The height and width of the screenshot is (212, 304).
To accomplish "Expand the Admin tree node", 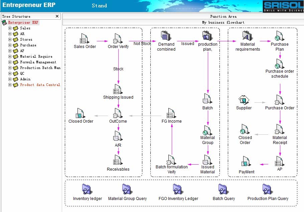I will coord(10,79).
